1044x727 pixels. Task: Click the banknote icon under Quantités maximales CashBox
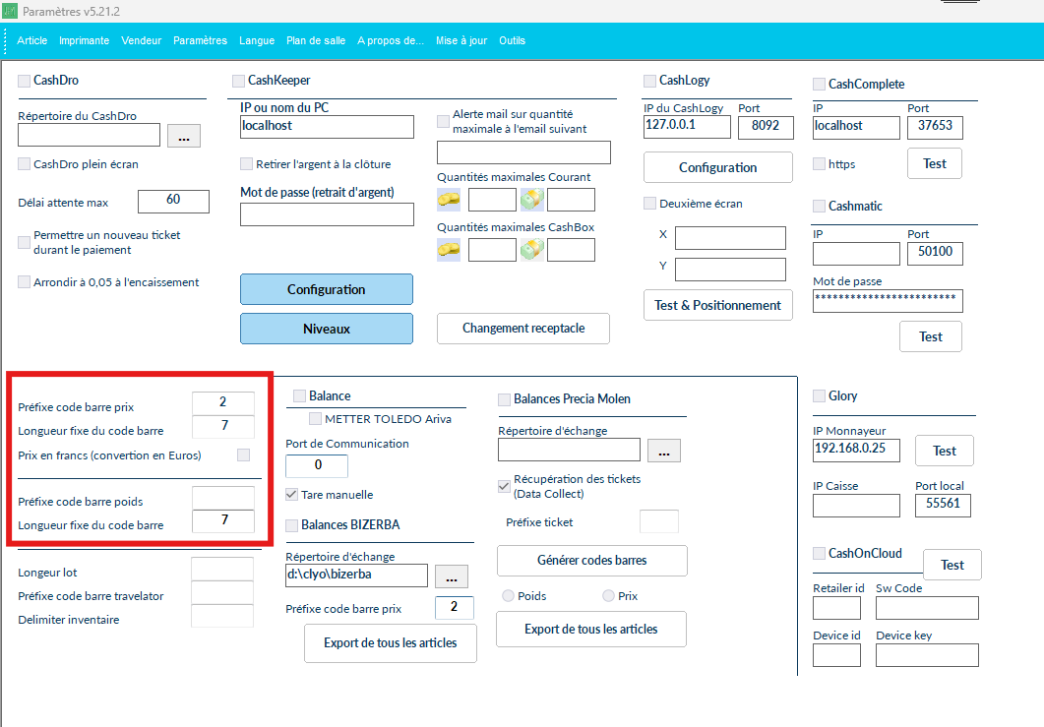(x=531, y=250)
